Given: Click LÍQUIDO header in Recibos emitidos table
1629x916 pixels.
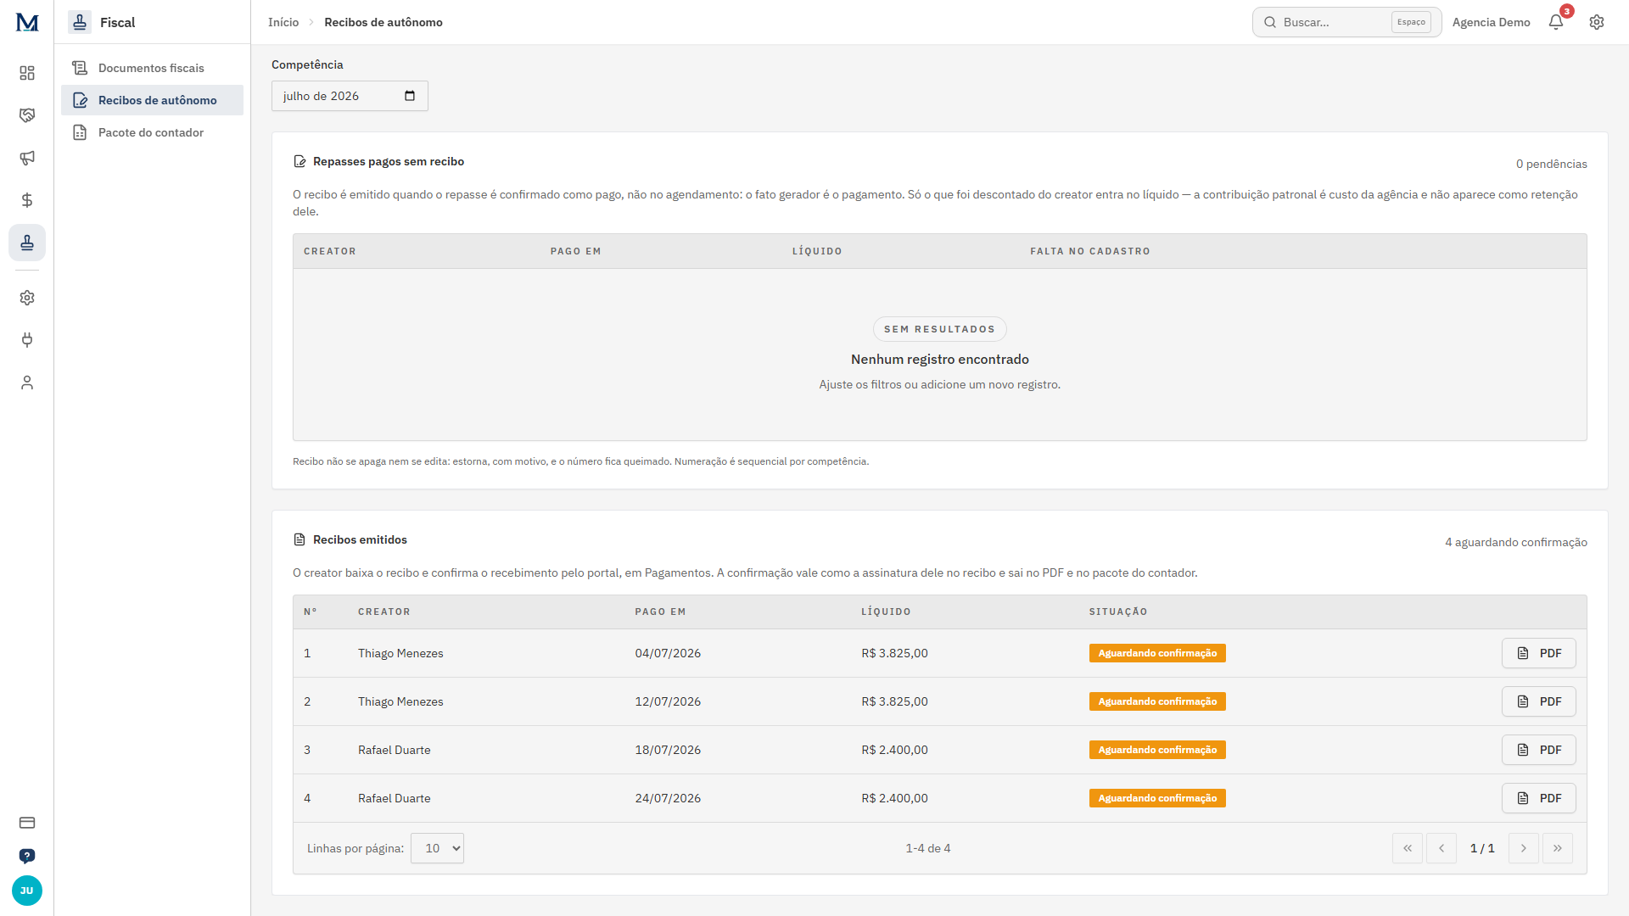Looking at the screenshot, I should click(x=887, y=612).
